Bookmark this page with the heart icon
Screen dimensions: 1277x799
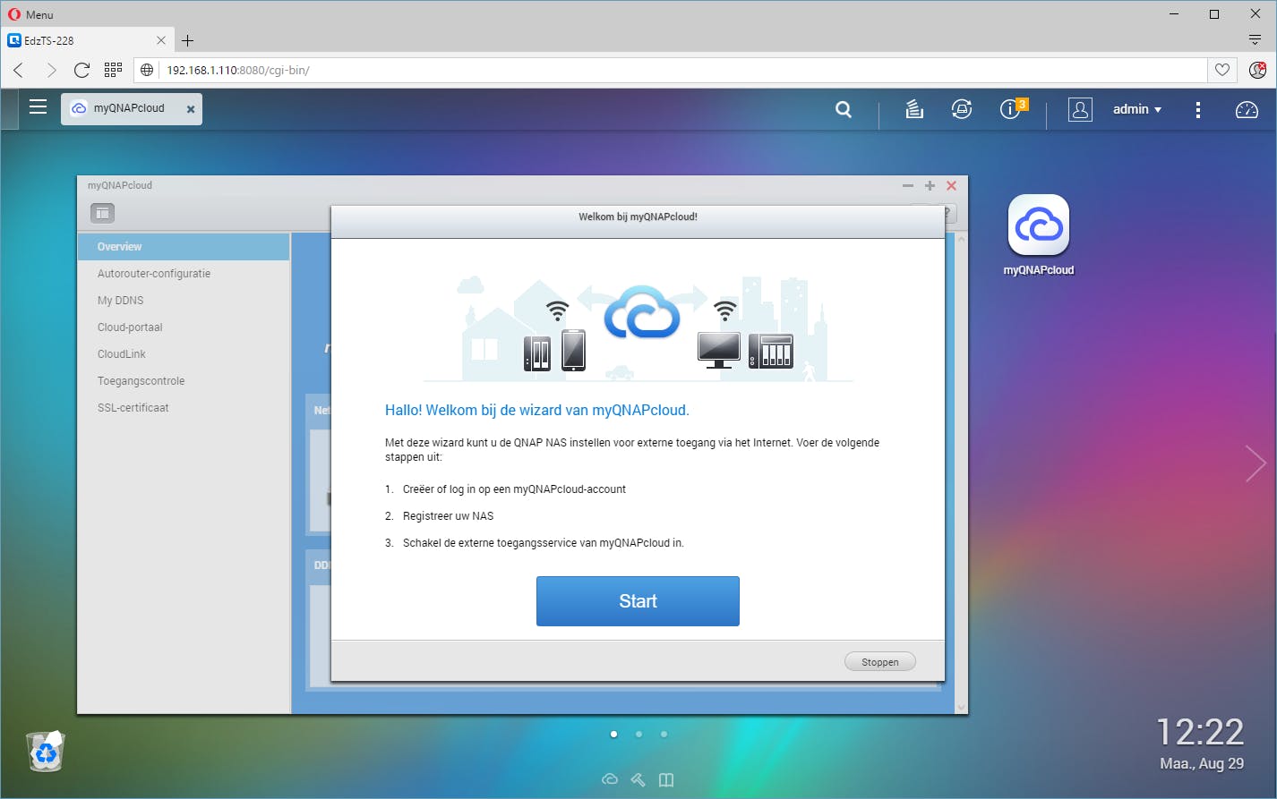[x=1221, y=70]
